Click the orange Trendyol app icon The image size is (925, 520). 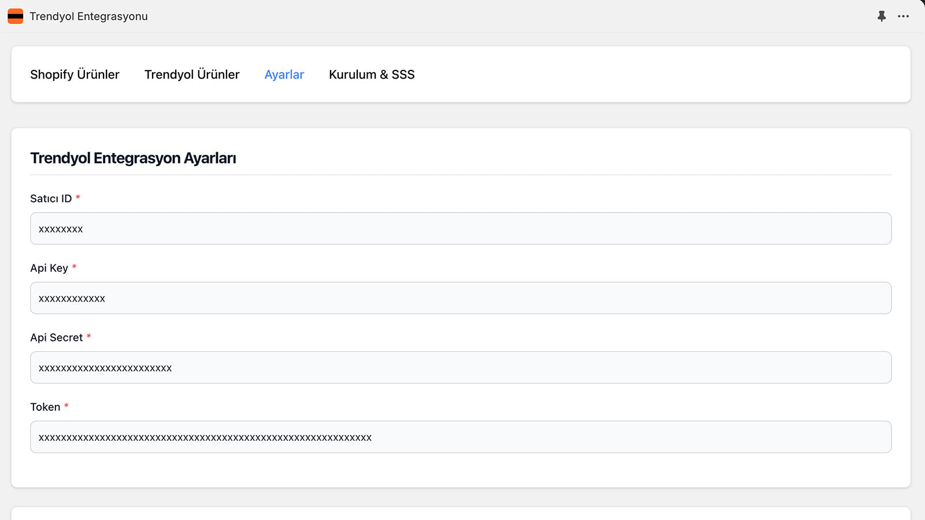(16, 16)
